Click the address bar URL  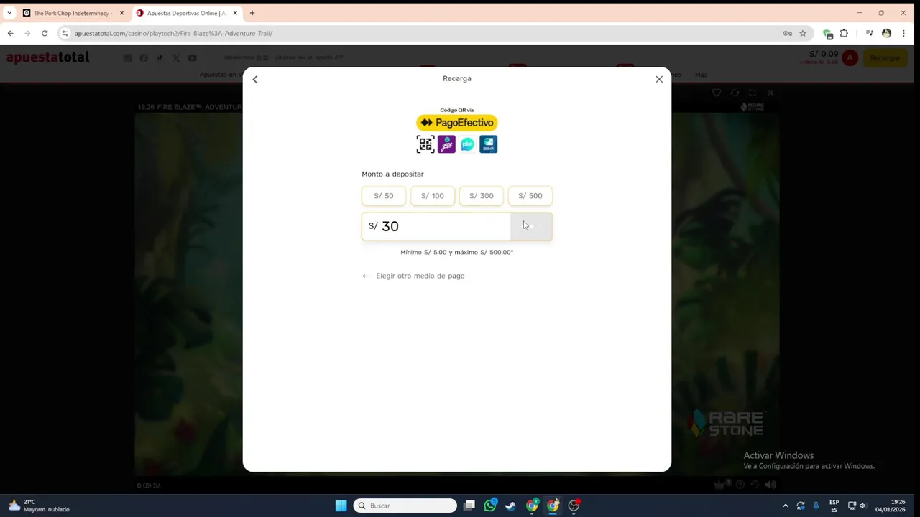tap(173, 33)
